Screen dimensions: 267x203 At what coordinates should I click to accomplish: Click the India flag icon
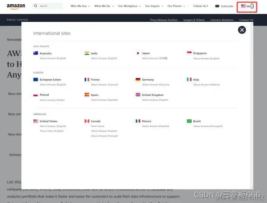click(x=87, y=53)
